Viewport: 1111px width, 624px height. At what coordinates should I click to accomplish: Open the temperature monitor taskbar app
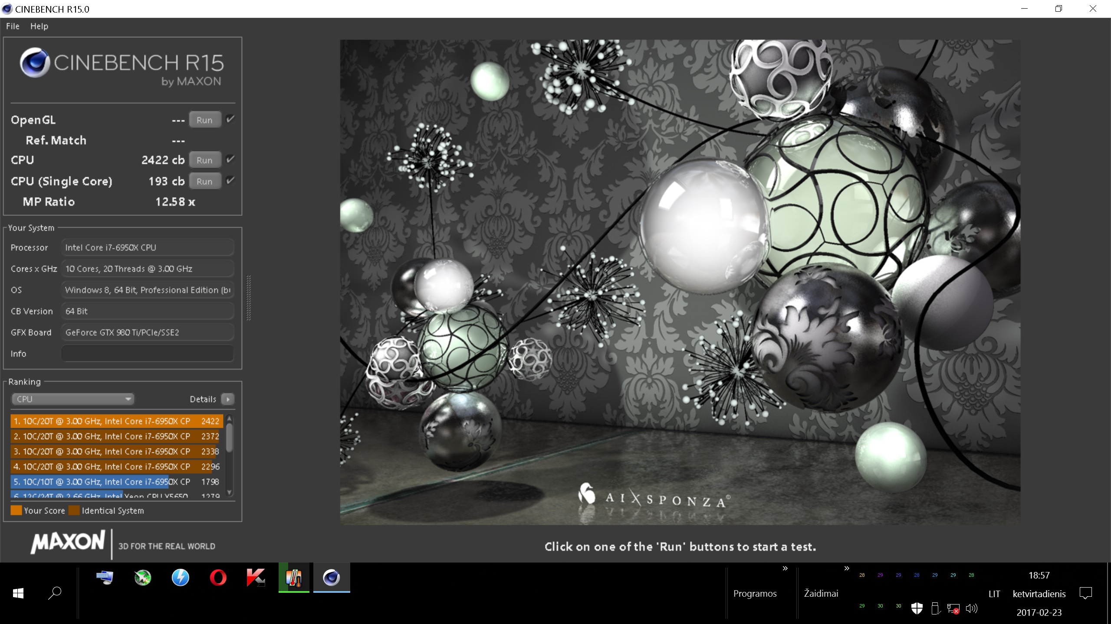click(294, 578)
